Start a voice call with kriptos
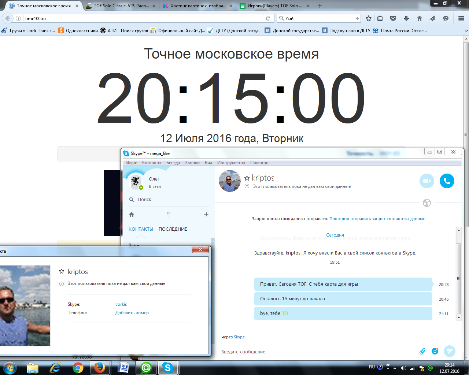Screen dimensions: 469x375 pyautogui.click(x=447, y=181)
